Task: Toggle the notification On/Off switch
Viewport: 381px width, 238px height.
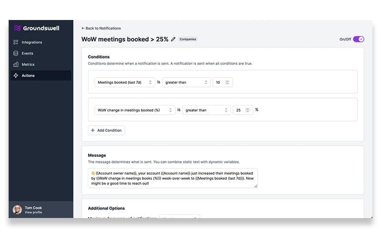Action: coord(359,39)
